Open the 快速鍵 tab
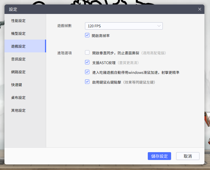 tap(25, 85)
